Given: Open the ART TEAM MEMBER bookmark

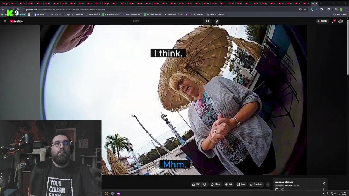Looking at the screenshot, I should [x=153, y=14].
